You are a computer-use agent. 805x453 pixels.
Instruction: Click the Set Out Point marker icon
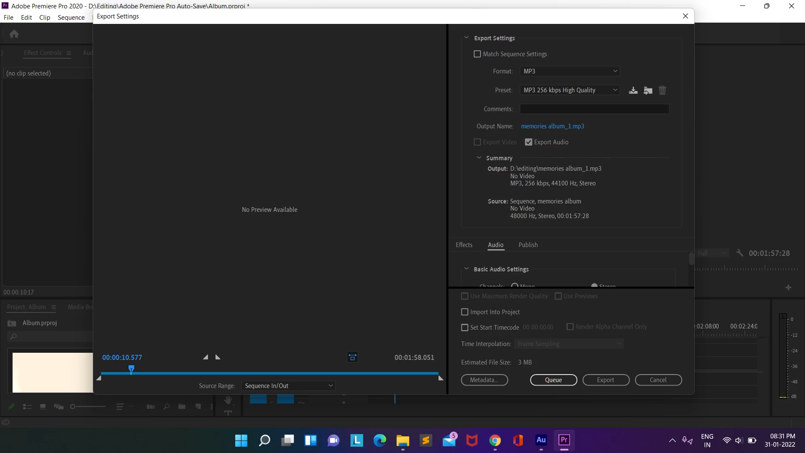pos(218,357)
